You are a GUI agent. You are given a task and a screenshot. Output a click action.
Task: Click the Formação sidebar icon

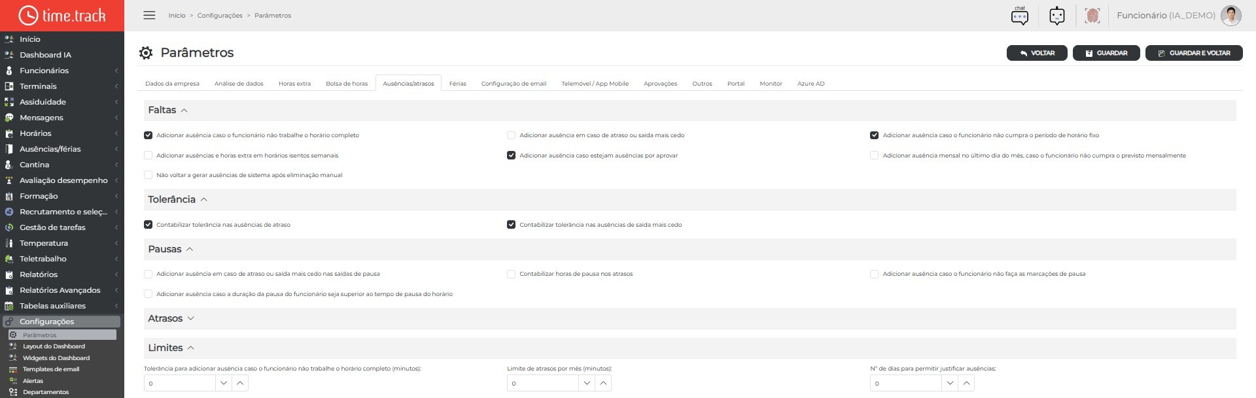(9, 196)
